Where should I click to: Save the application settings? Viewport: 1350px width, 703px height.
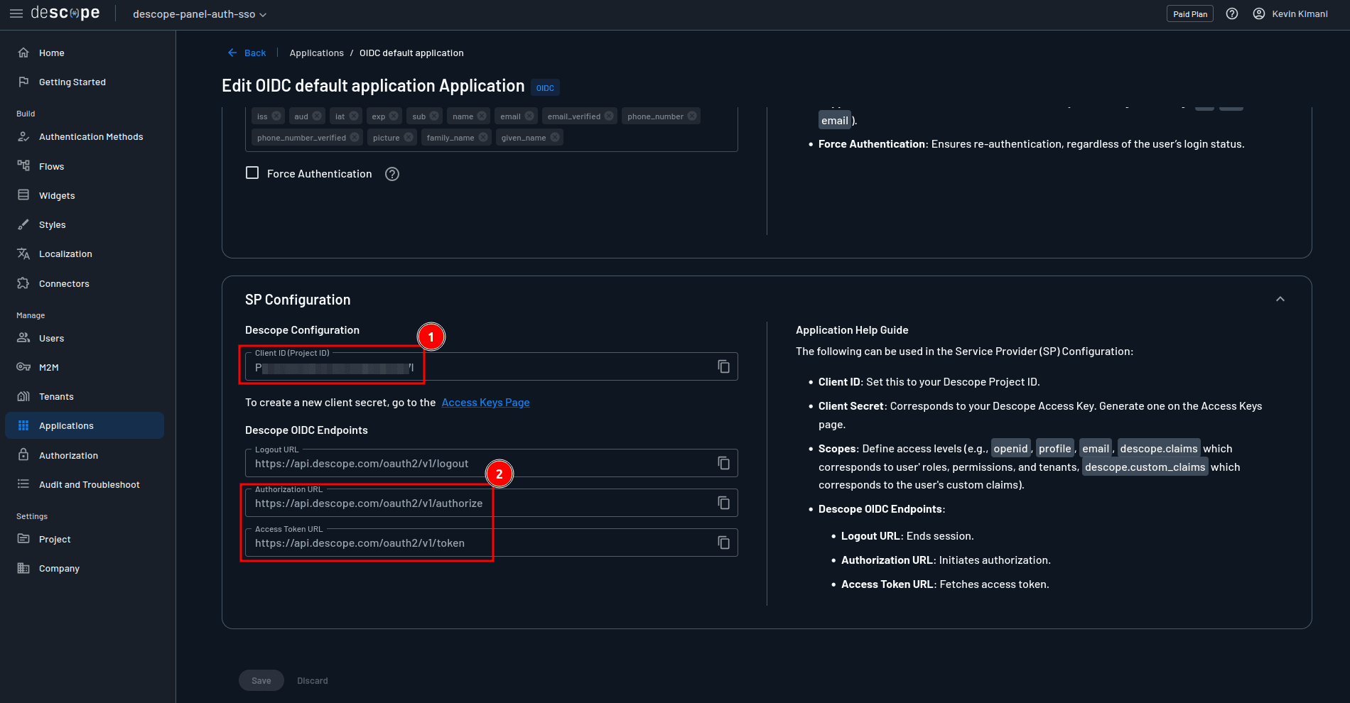click(261, 680)
